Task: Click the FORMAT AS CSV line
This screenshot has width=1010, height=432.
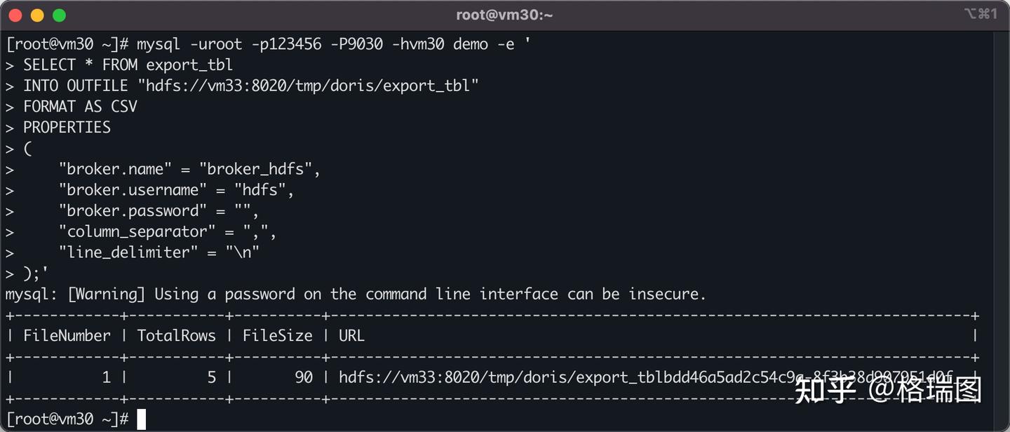Action: [x=80, y=107]
